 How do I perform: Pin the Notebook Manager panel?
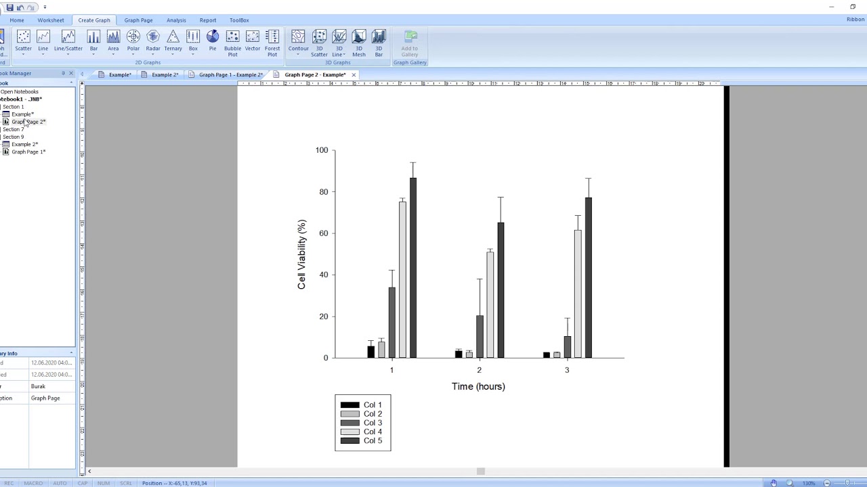pos(63,73)
